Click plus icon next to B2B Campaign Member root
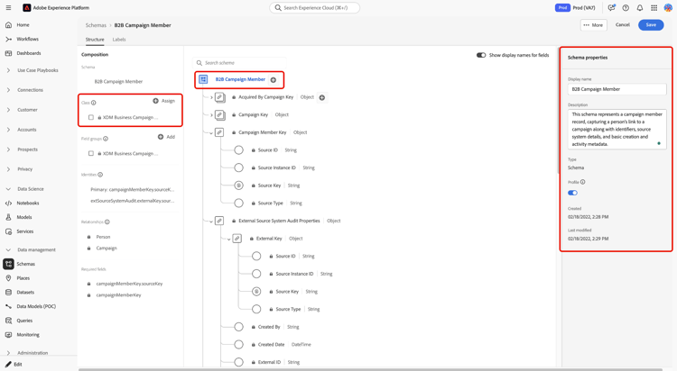 (x=274, y=80)
